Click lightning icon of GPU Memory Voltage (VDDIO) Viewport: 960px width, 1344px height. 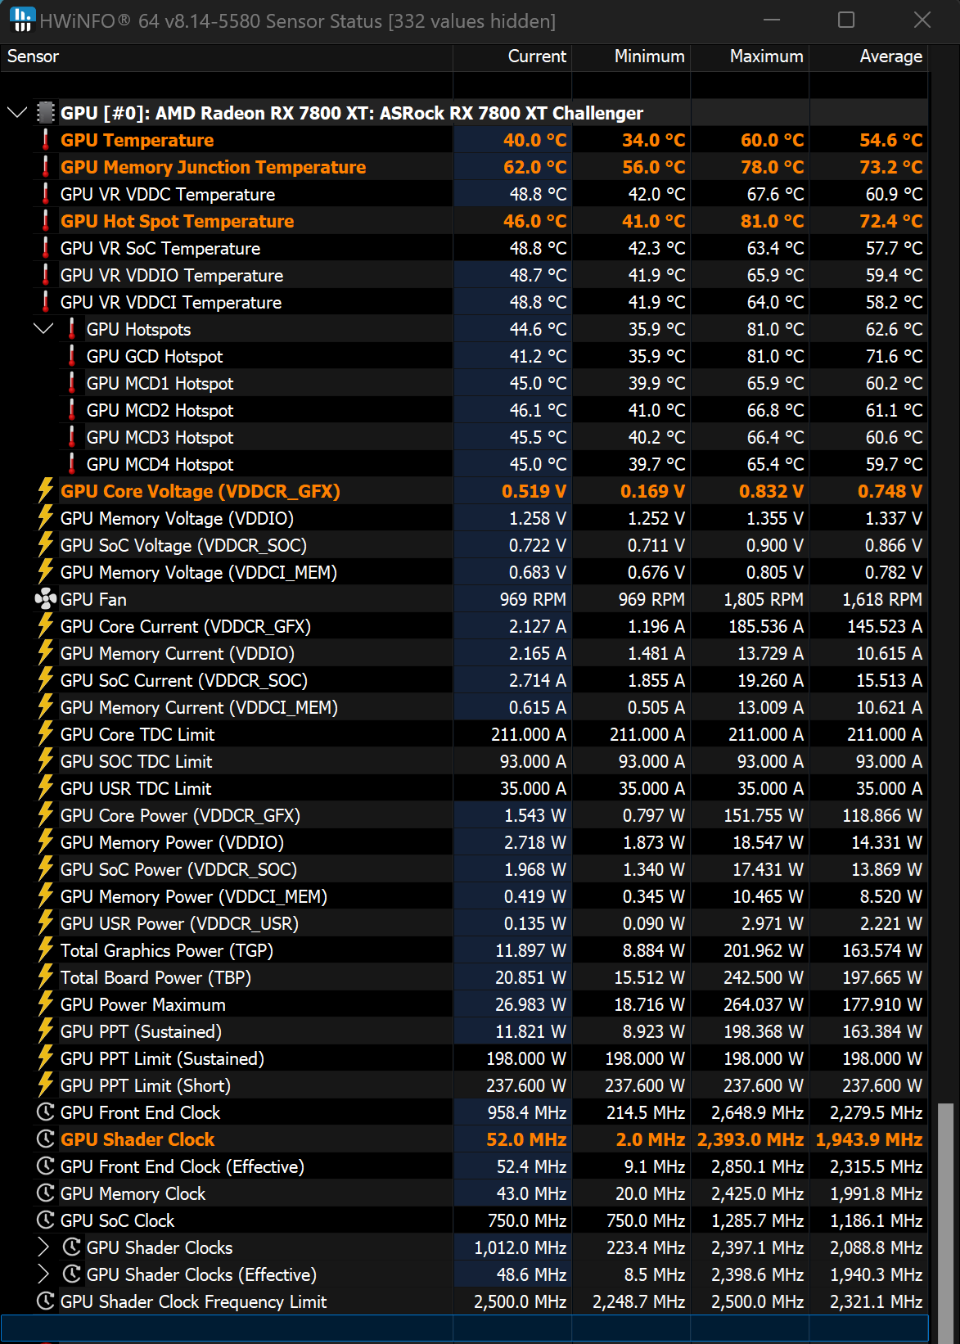click(46, 517)
